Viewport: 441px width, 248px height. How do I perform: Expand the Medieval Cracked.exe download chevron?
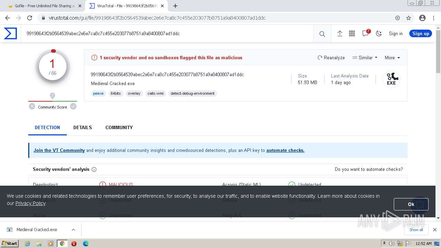[73, 230]
